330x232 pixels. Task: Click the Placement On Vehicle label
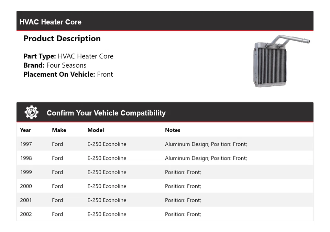pyautogui.click(x=59, y=75)
